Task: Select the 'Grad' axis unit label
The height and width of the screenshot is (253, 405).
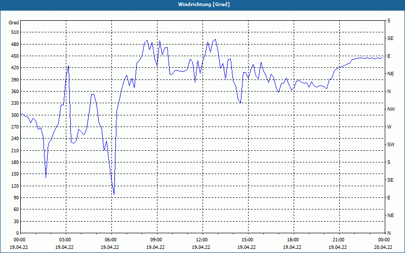Action: (x=14, y=23)
